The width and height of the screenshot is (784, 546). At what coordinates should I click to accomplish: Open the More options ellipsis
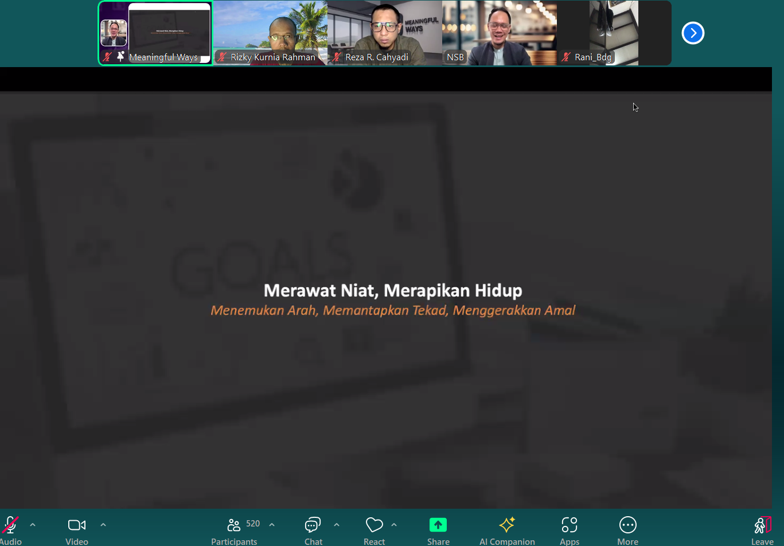(628, 525)
